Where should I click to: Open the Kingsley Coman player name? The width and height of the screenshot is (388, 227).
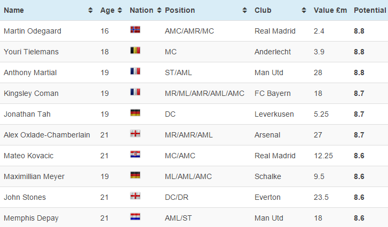(x=31, y=93)
